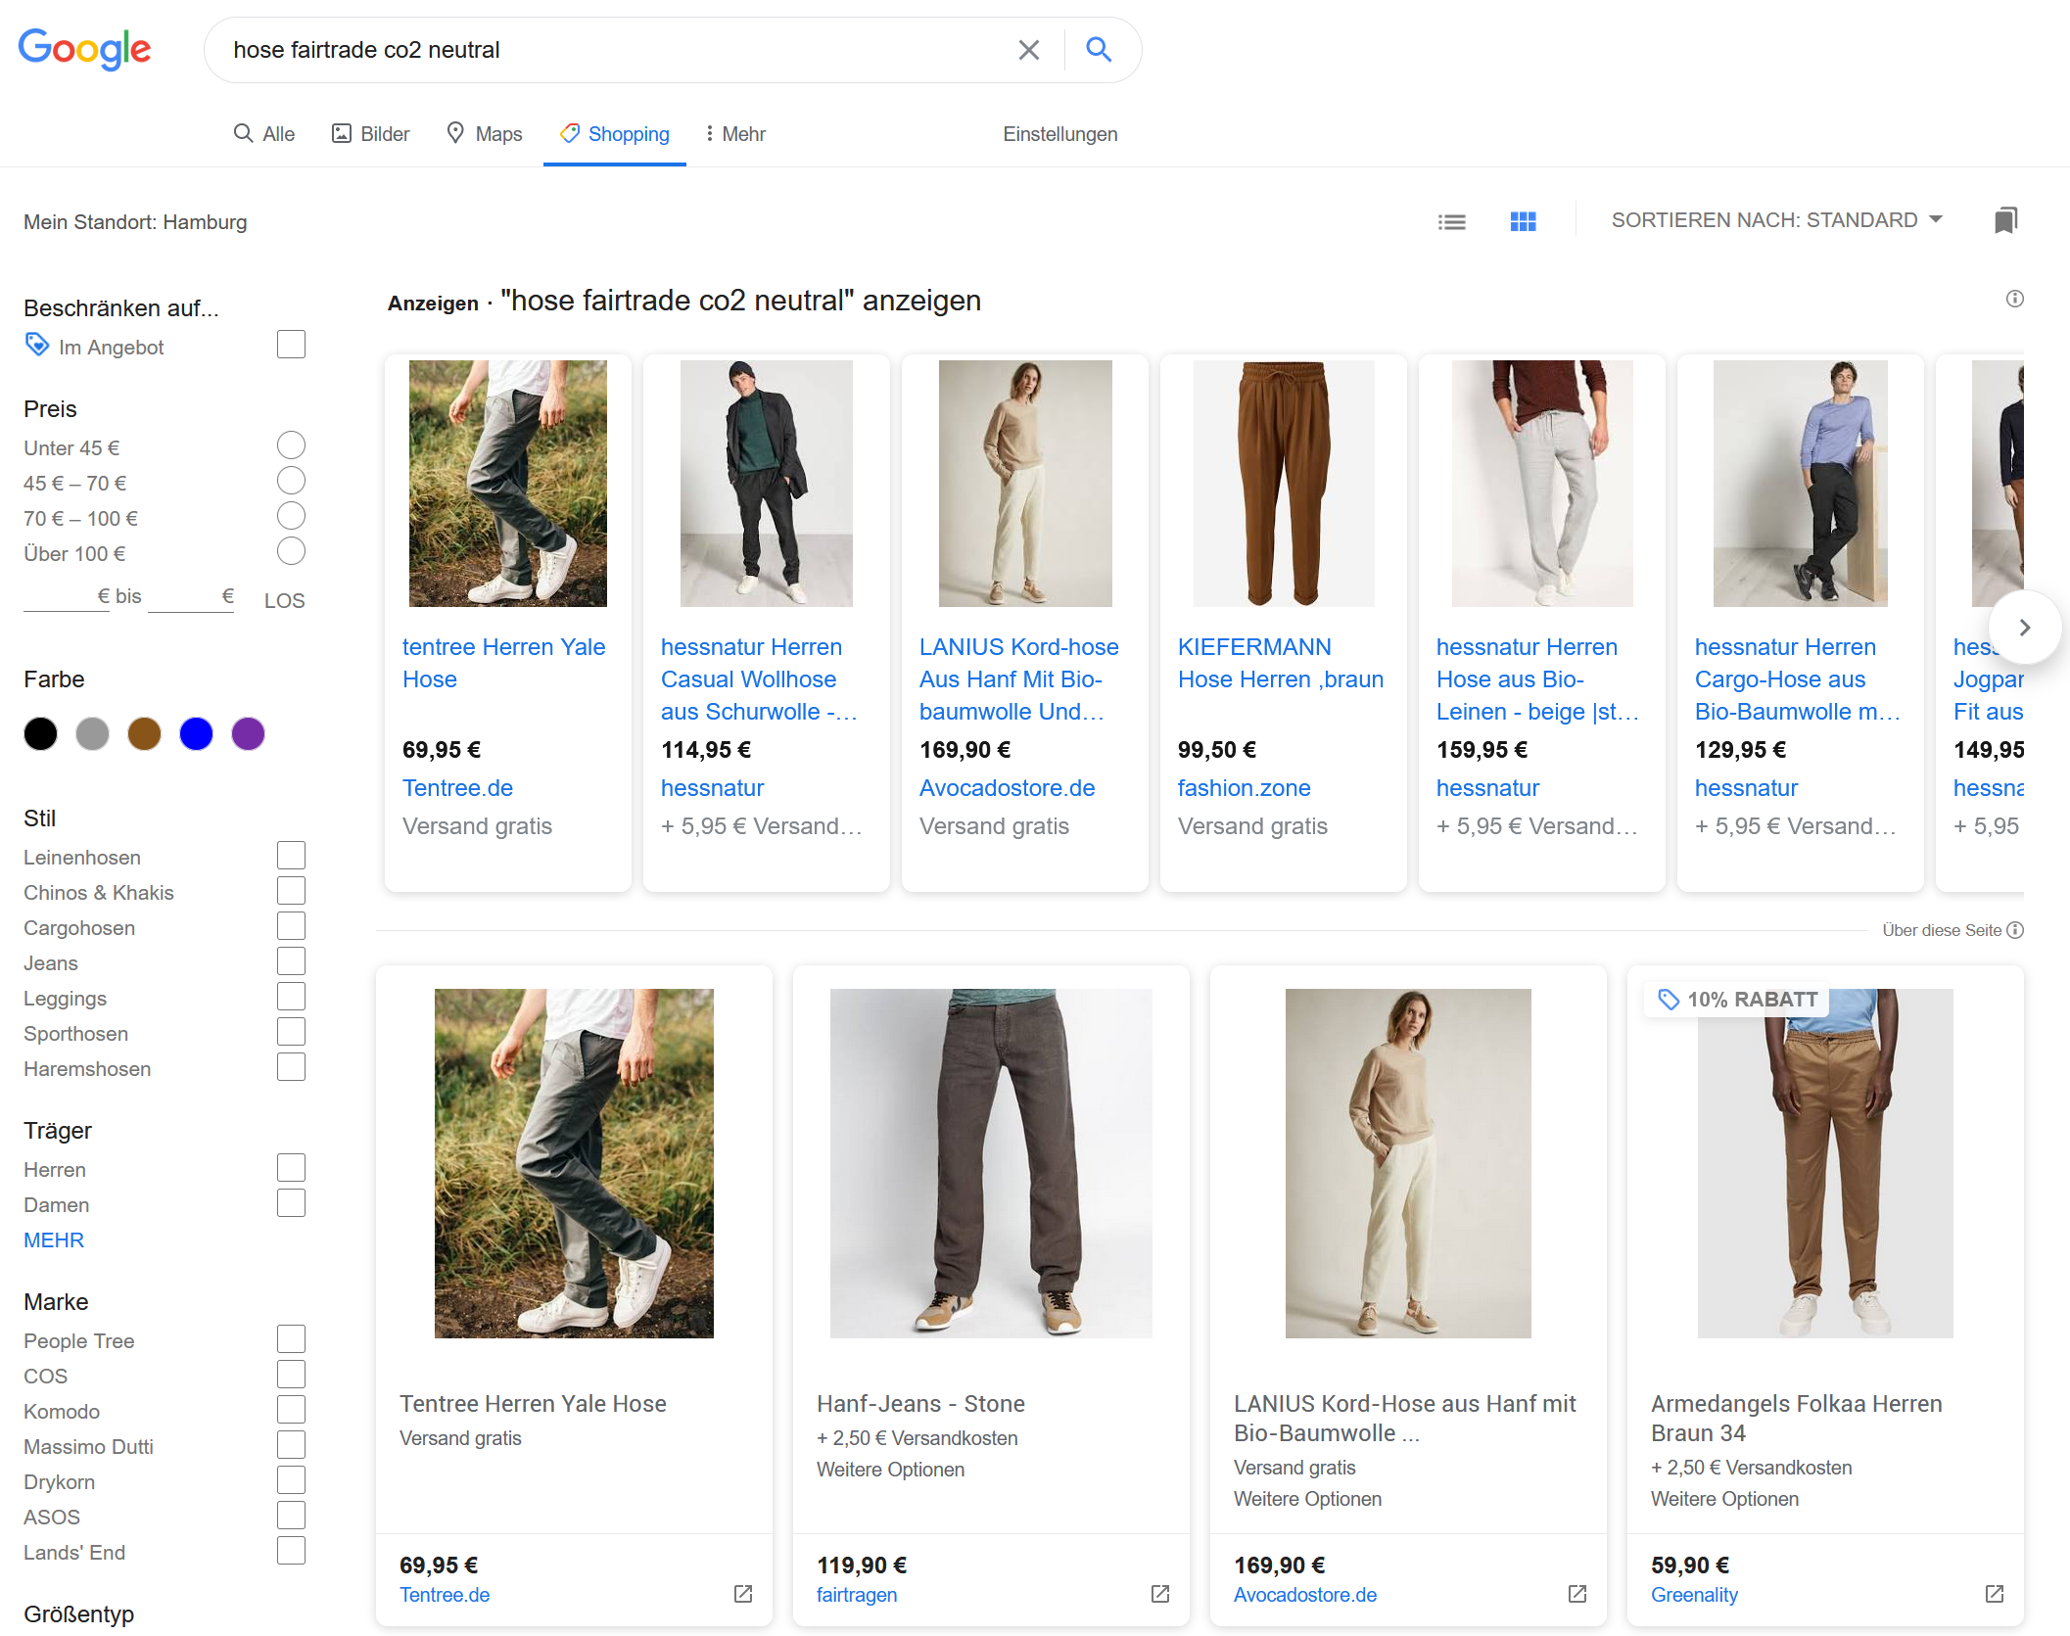Pick the blue color swatch
Screen dimensions: 2070x1636
[197, 733]
